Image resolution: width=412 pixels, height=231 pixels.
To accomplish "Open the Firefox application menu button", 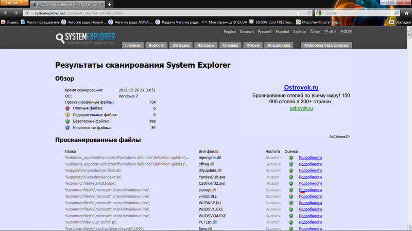I will (x=14, y=3).
